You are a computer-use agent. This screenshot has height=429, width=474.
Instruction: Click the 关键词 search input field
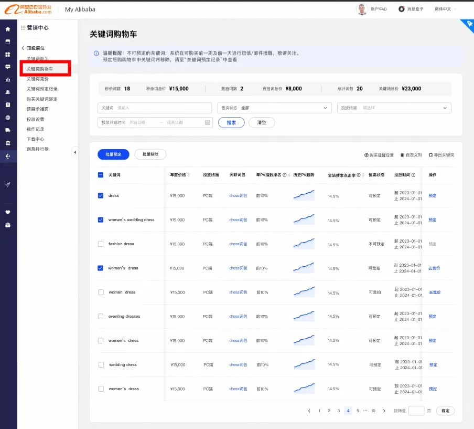coord(163,108)
